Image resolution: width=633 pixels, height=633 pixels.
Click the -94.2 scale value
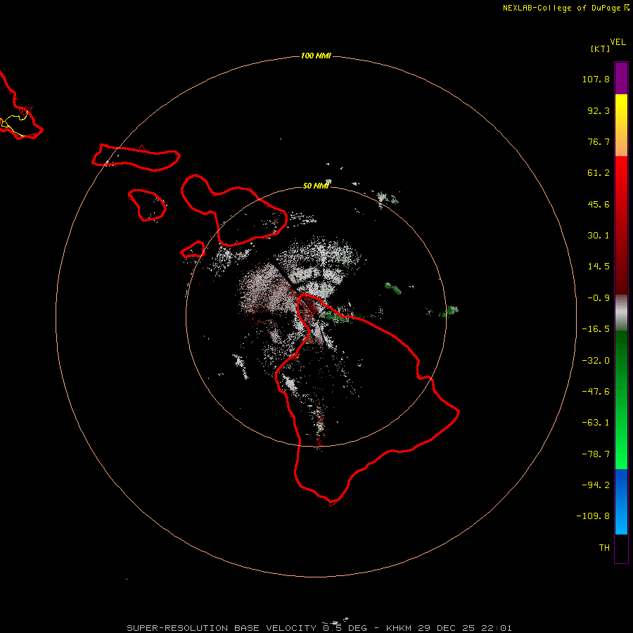coord(596,485)
